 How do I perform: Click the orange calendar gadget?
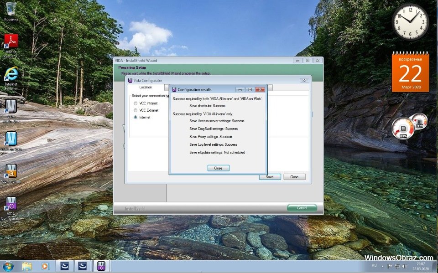pos(410,72)
